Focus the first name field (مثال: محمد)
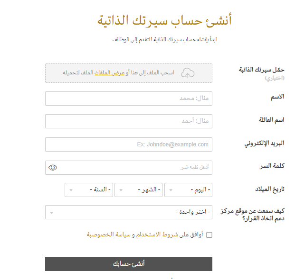 129,99
